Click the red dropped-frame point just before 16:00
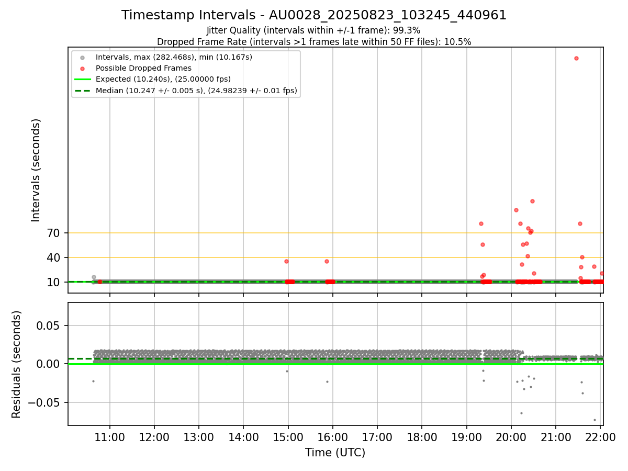Screen dimensions: 628x471 click(x=327, y=261)
